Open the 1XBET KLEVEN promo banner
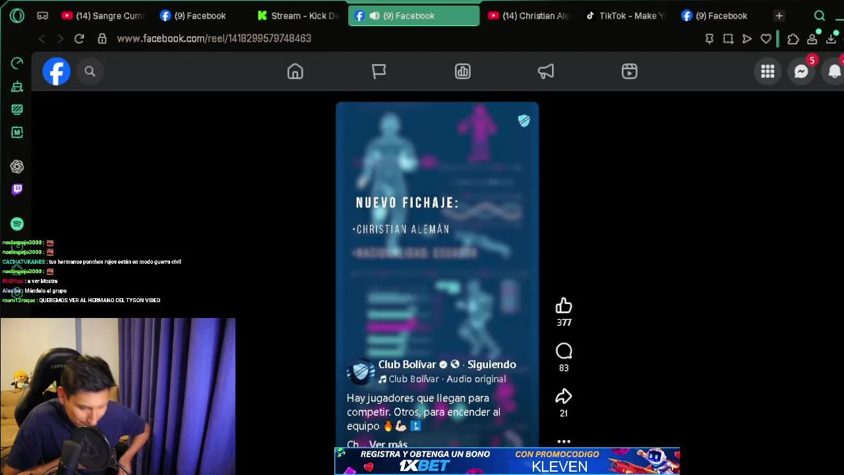 click(507, 461)
